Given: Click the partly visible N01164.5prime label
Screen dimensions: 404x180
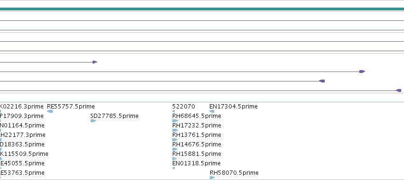Looking at the screenshot, I should (22, 126).
